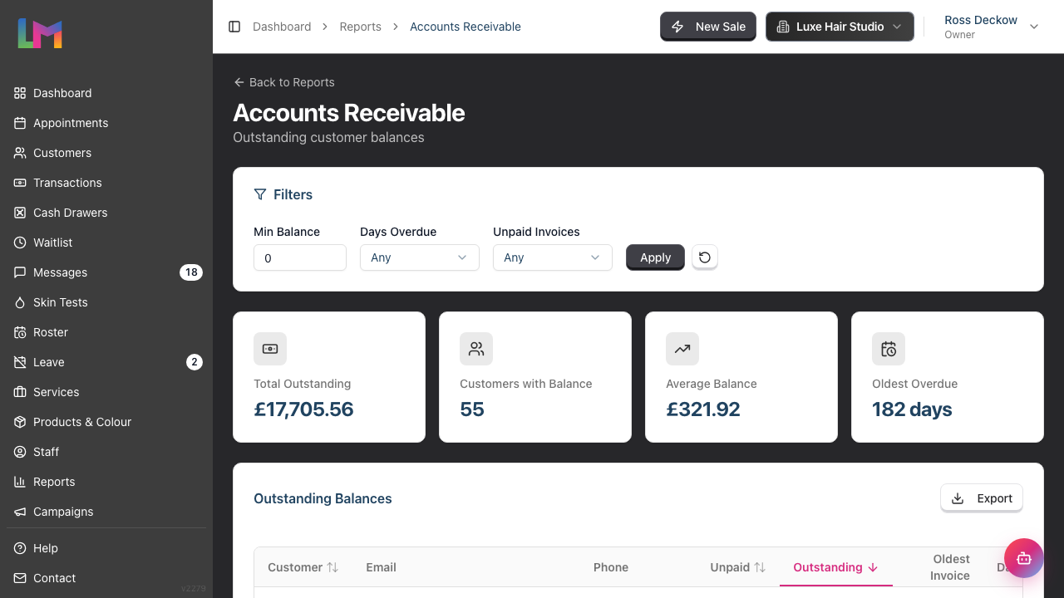Click the Services briefcase icon

tap(20, 392)
